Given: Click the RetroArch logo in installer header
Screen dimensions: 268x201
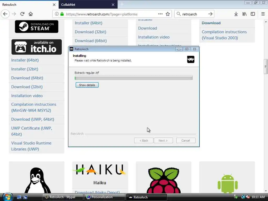Looking at the screenshot, I should coord(191,59).
